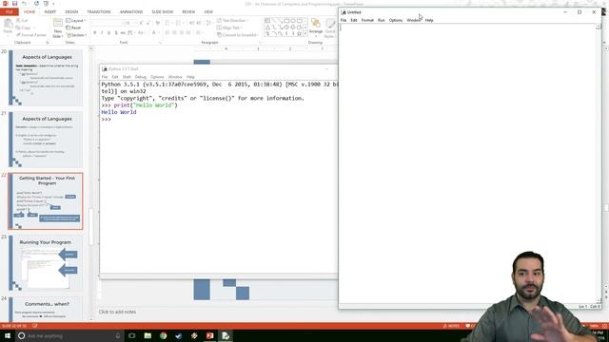The height and width of the screenshot is (342, 609).
Task: Switch to the ANIMATIONS ribbon tab
Action: pyautogui.click(x=131, y=12)
